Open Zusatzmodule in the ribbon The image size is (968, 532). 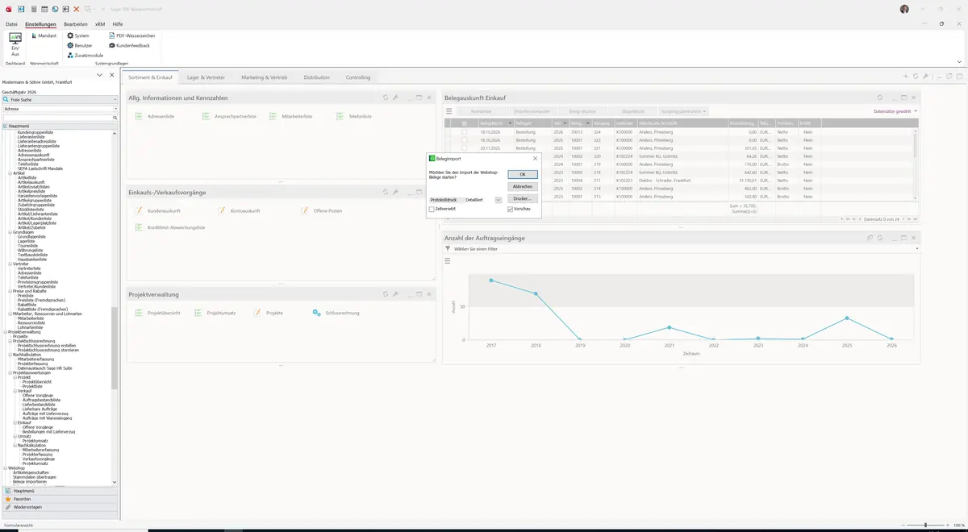coord(86,55)
